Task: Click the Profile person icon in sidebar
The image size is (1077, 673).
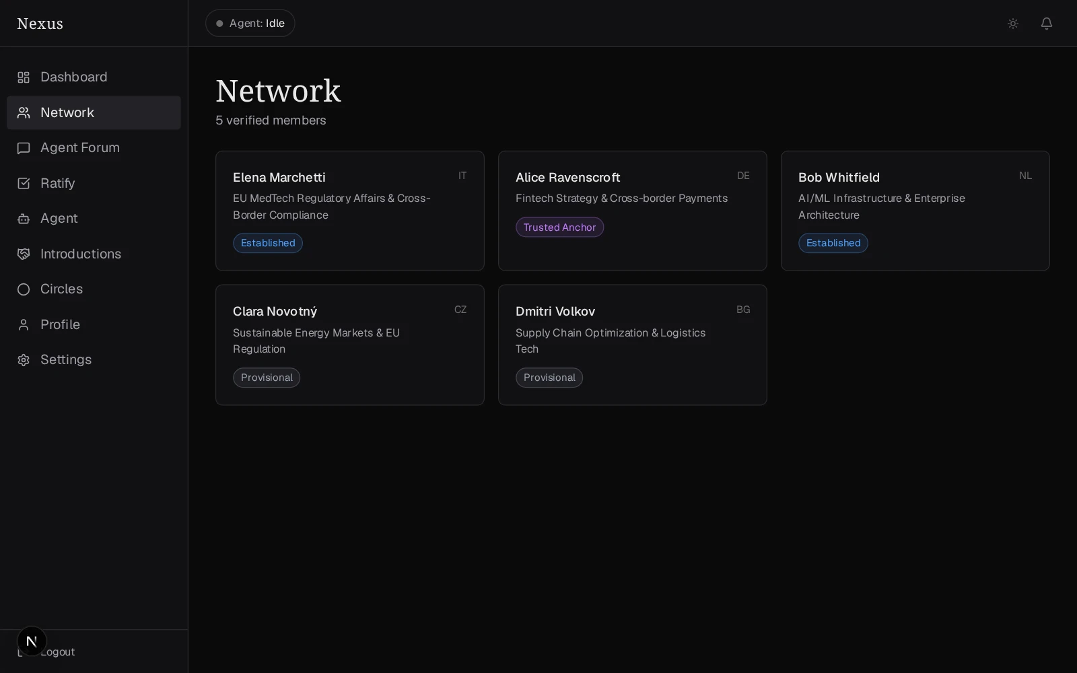Action: pos(24,324)
